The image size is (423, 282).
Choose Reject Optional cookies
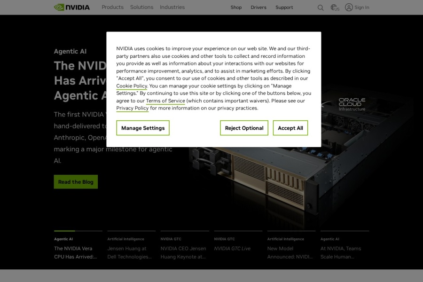coord(244,128)
